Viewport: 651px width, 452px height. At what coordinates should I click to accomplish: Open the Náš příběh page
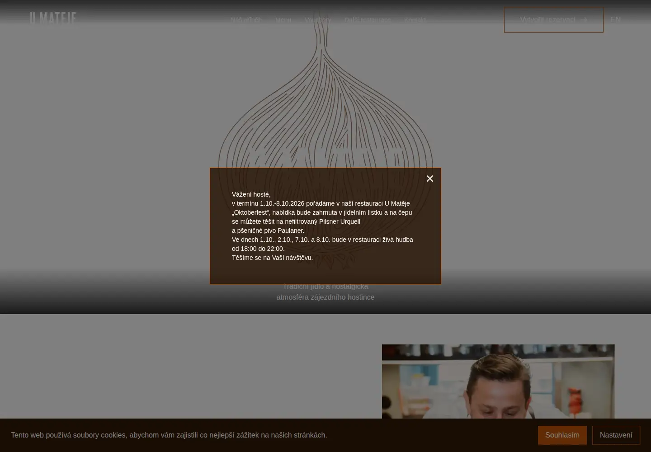246,20
